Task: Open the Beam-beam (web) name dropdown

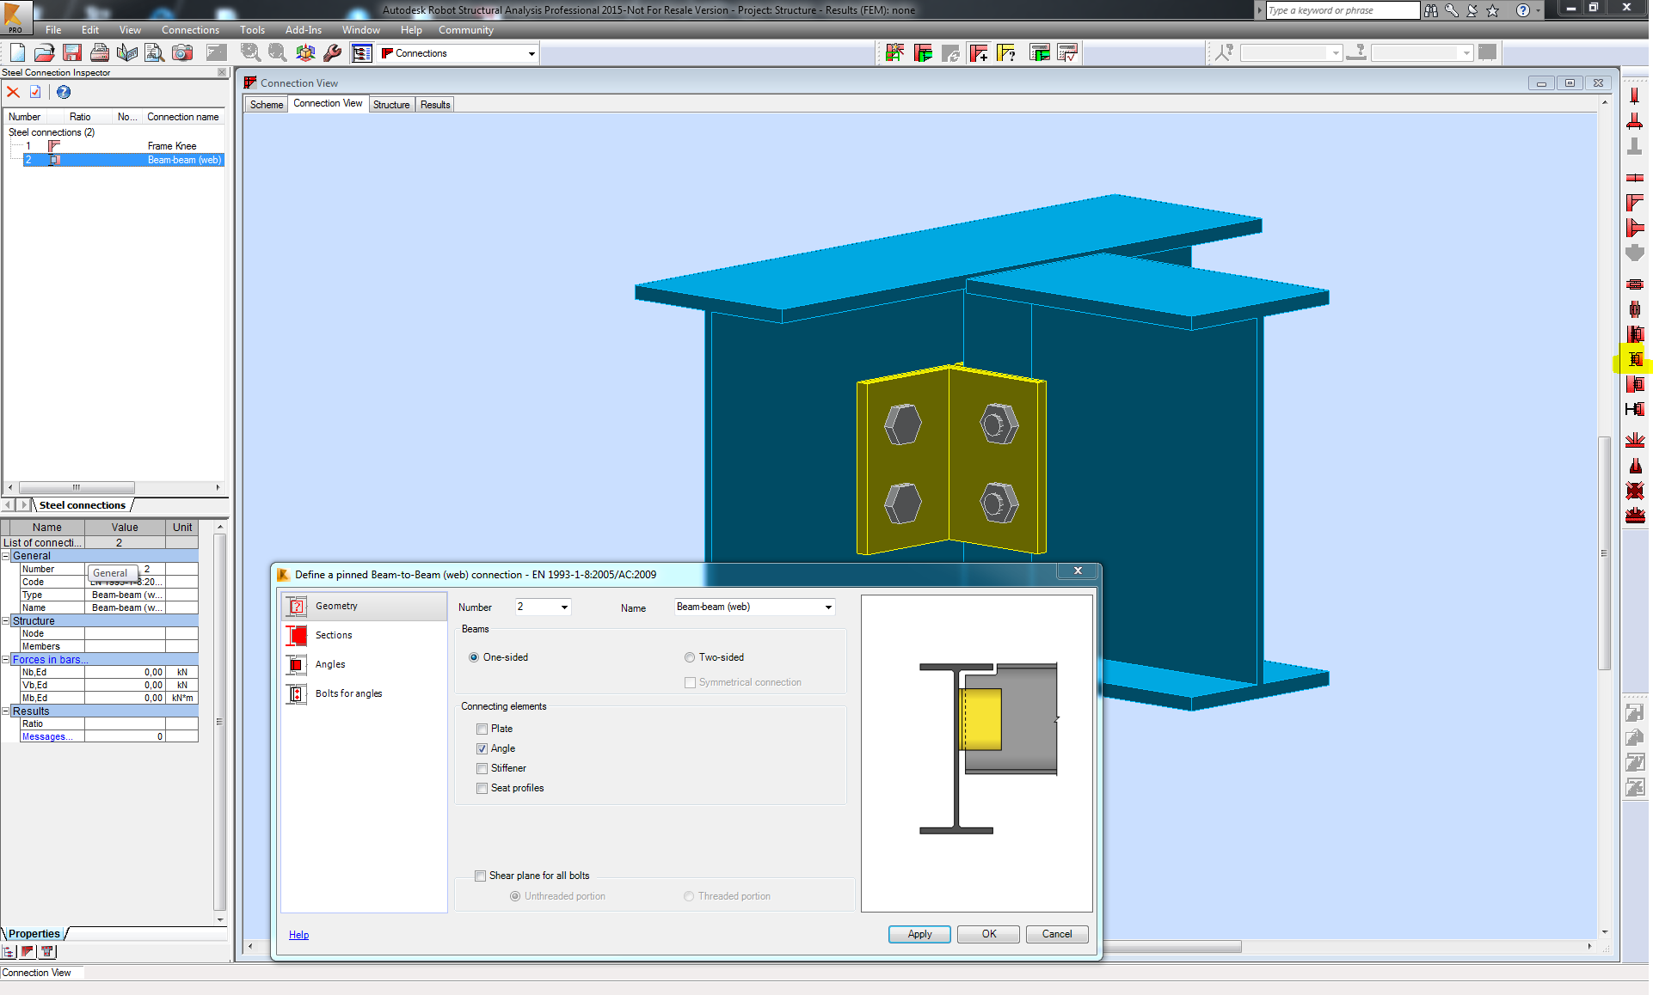Action: pyautogui.click(x=826, y=607)
